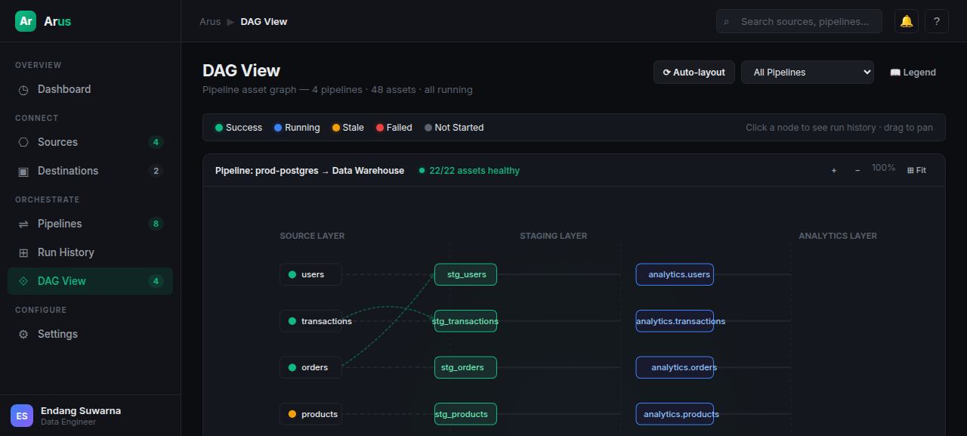Click the Endang Suwarna user name
The image size is (967, 436).
[x=81, y=411]
